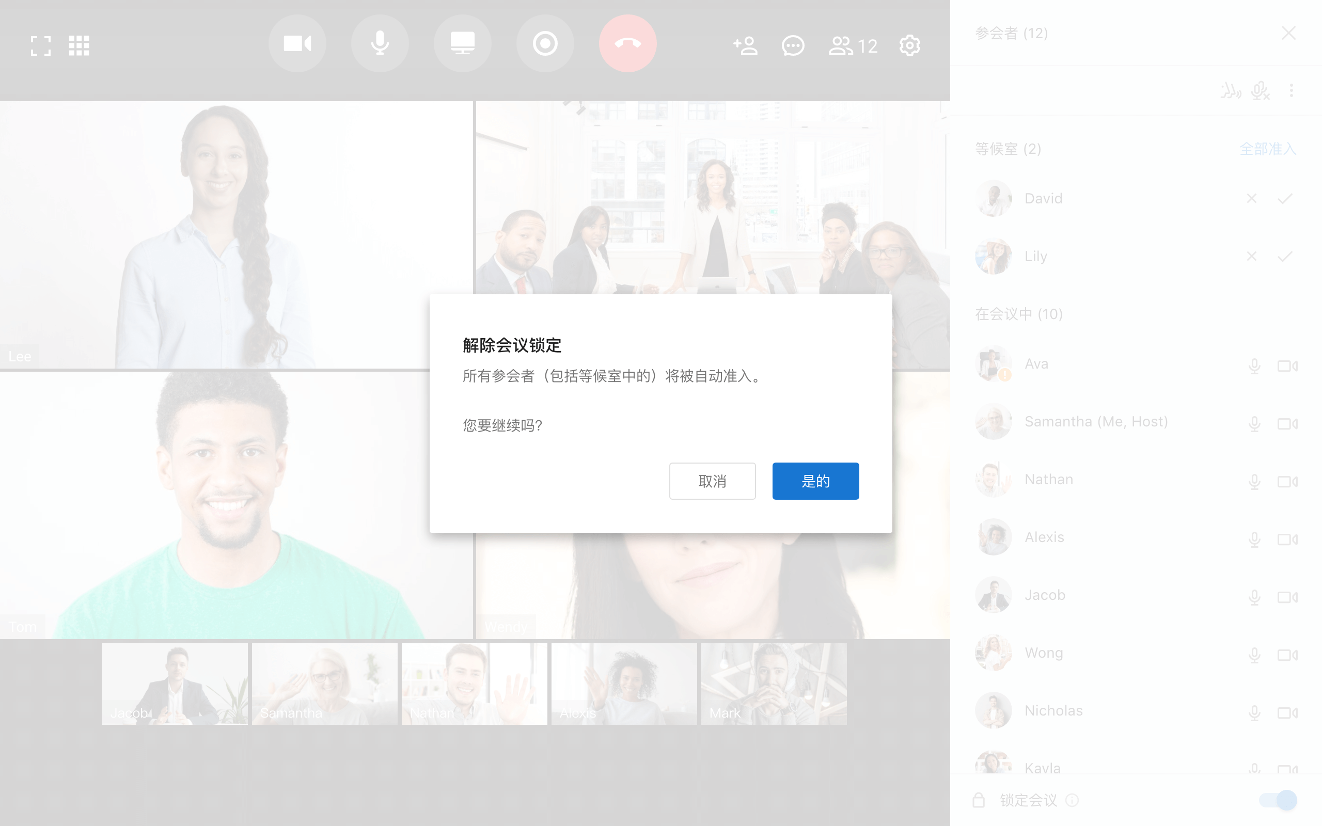
Task: Switch to grid view layout
Action: point(79,46)
